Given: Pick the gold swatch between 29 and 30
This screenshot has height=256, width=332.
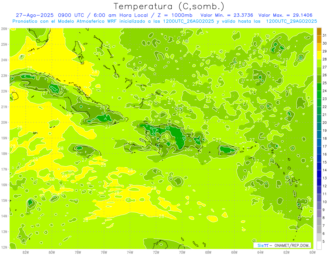Looking at the screenshot, I should pos(319,47).
